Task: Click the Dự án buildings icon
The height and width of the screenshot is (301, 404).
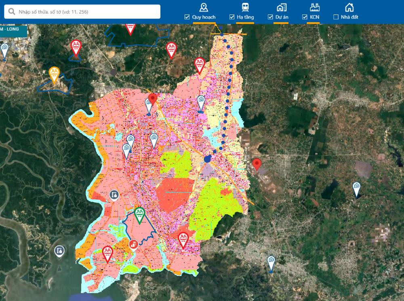Action: (282, 7)
